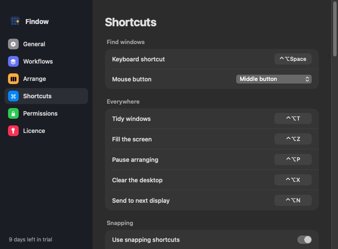338x249 pixels.
Task: Select the Workflows layers icon
Action: (x=13, y=61)
